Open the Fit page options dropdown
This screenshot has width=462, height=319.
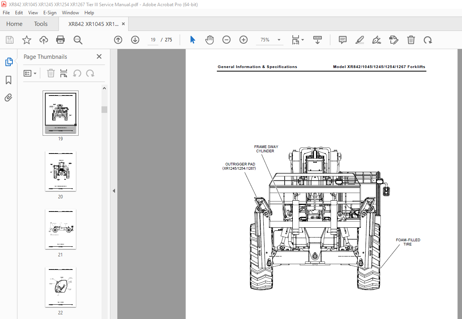tap(297, 40)
